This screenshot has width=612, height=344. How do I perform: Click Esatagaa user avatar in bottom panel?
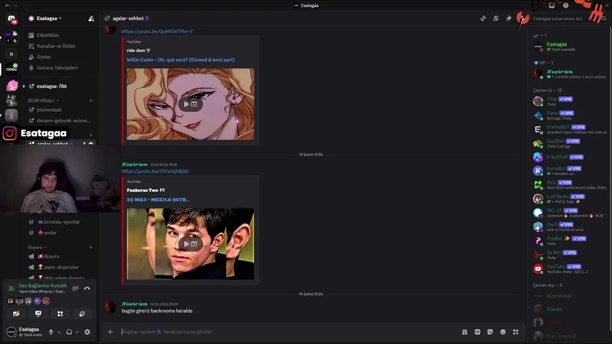[x=11, y=332]
